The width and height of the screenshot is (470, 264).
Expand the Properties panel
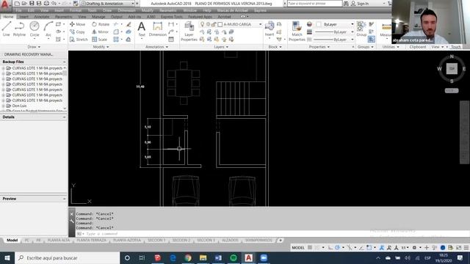click(319, 47)
